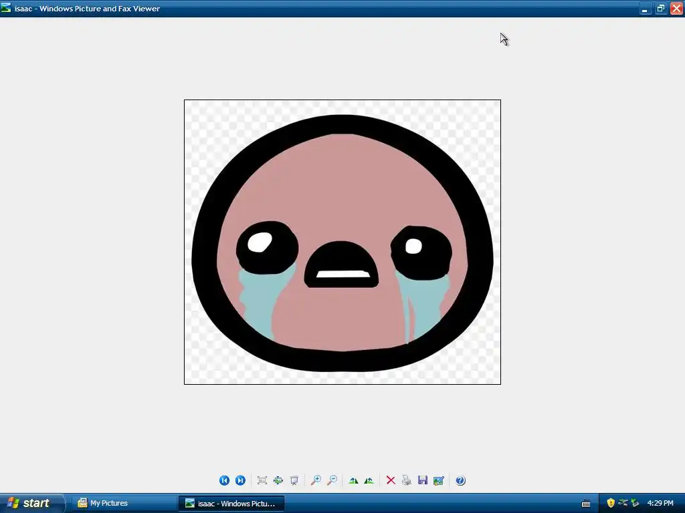The height and width of the screenshot is (513, 685).
Task: Rotate the image clockwise
Action: pyautogui.click(x=353, y=480)
